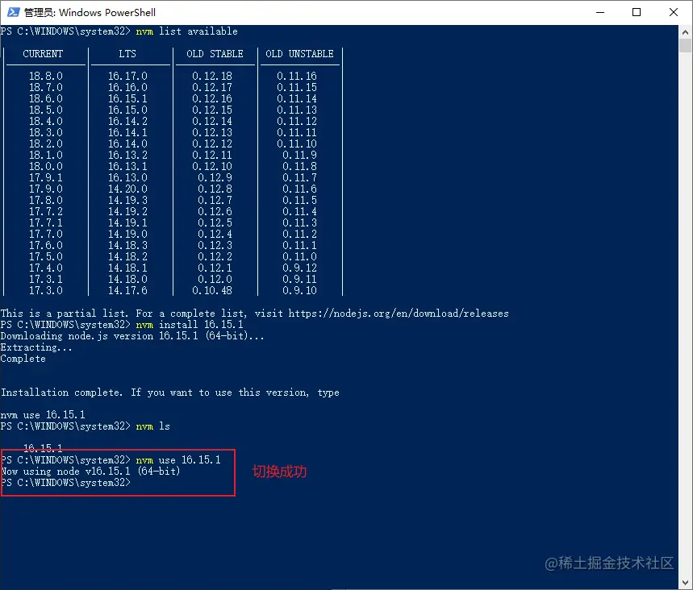Screen dimensions: 693x590
Task: Click the 'Complete' output line
Action: tap(23, 359)
